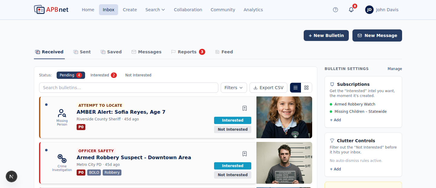This screenshot has height=188, width=436.
Task: Click New Bulletin button
Action: tap(326, 35)
